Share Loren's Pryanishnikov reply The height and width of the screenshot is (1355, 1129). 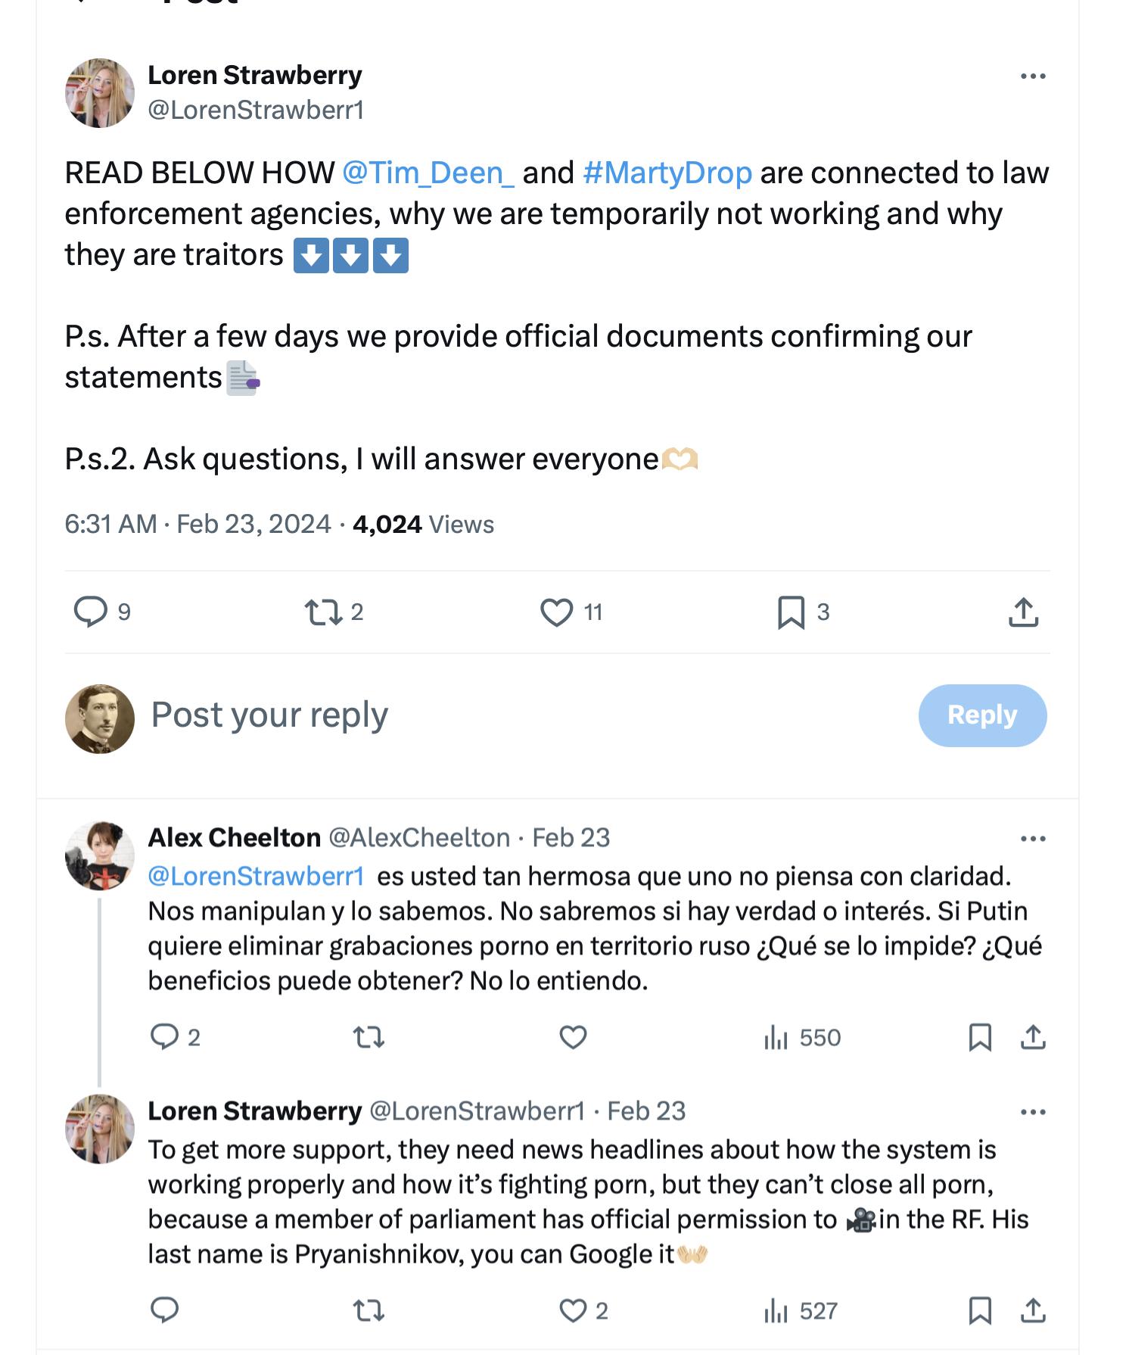[1033, 1310]
